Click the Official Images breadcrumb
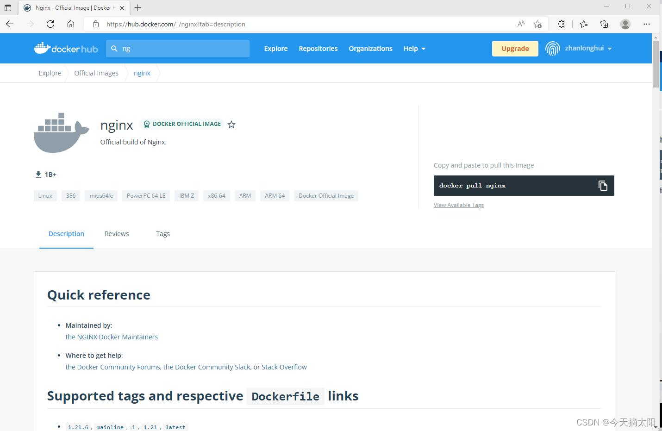 96,73
